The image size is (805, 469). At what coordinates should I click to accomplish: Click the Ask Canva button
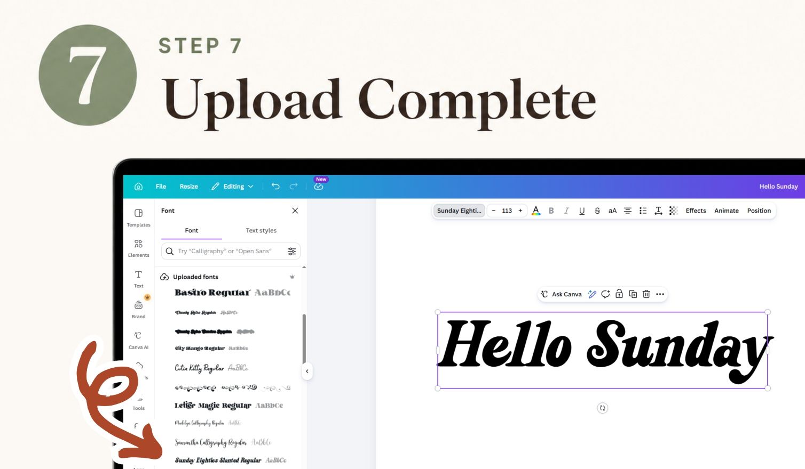tap(561, 294)
